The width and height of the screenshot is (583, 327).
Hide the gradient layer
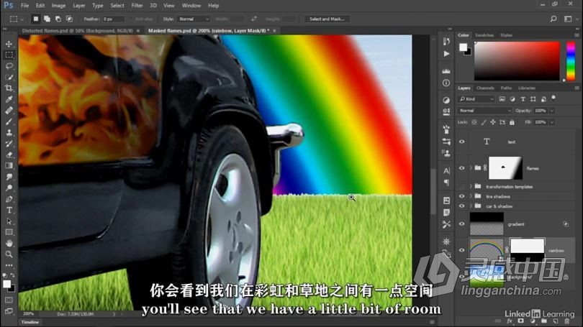[x=462, y=224]
